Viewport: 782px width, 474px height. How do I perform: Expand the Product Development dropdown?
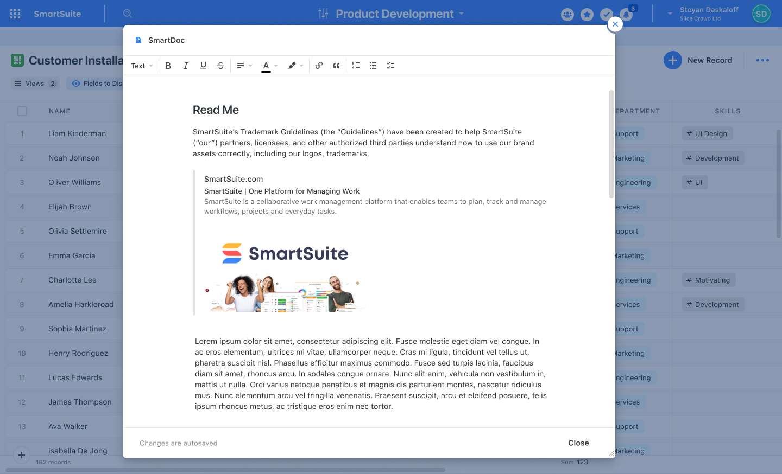pos(462,14)
